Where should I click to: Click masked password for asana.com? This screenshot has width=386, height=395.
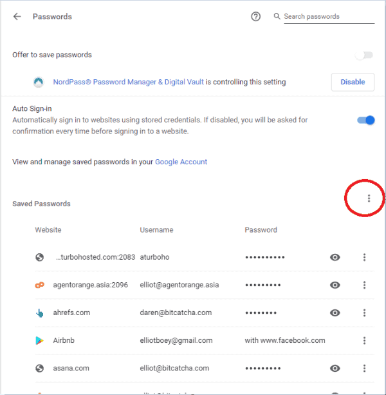coord(263,369)
